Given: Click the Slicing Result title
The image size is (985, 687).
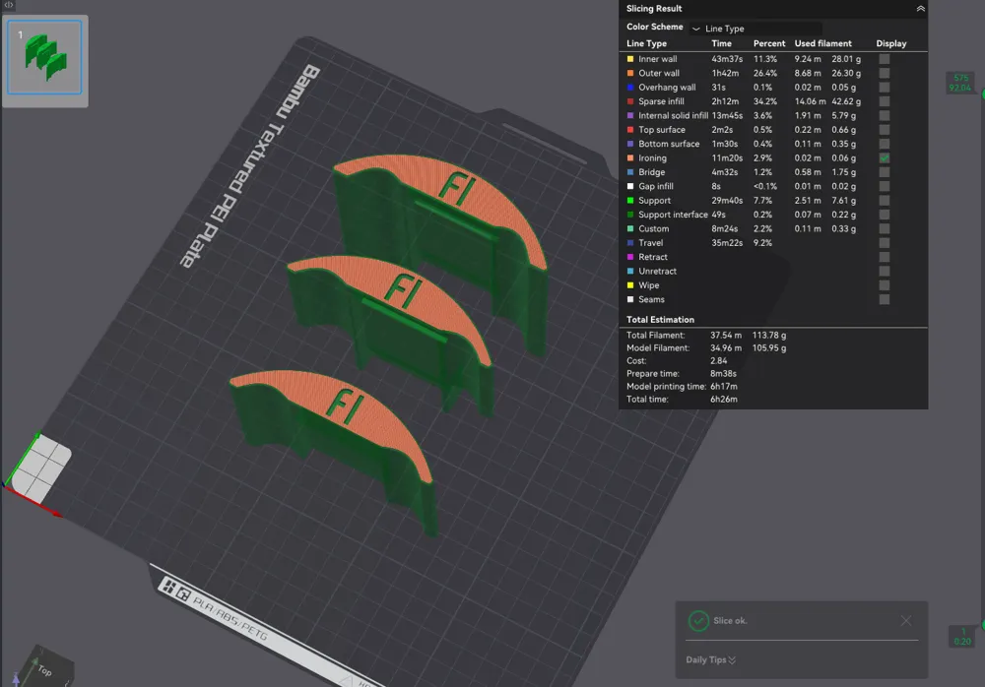Looking at the screenshot, I should 654,9.
